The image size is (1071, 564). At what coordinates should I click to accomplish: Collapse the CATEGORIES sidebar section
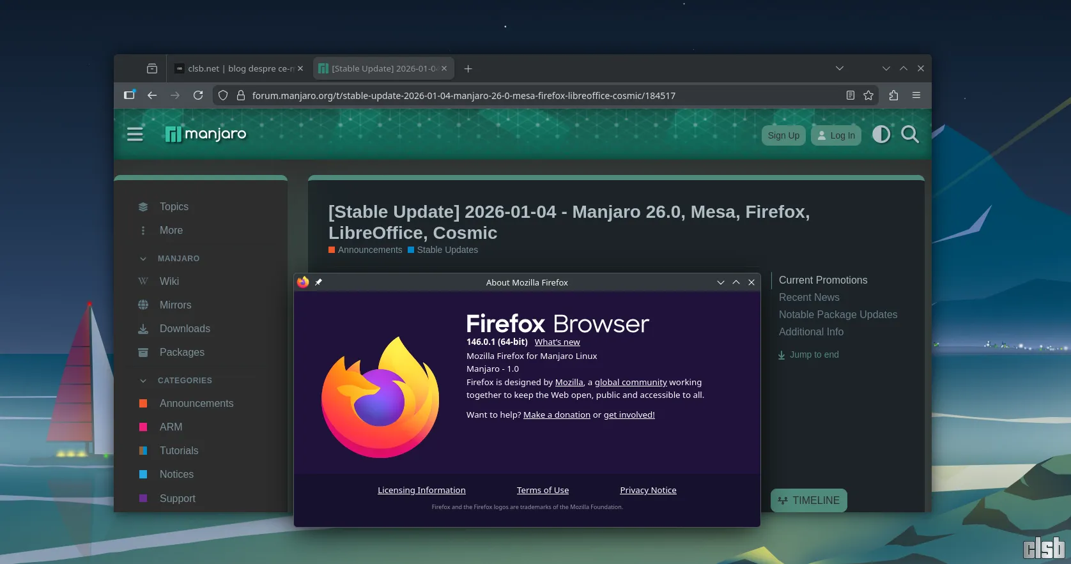pos(143,381)
